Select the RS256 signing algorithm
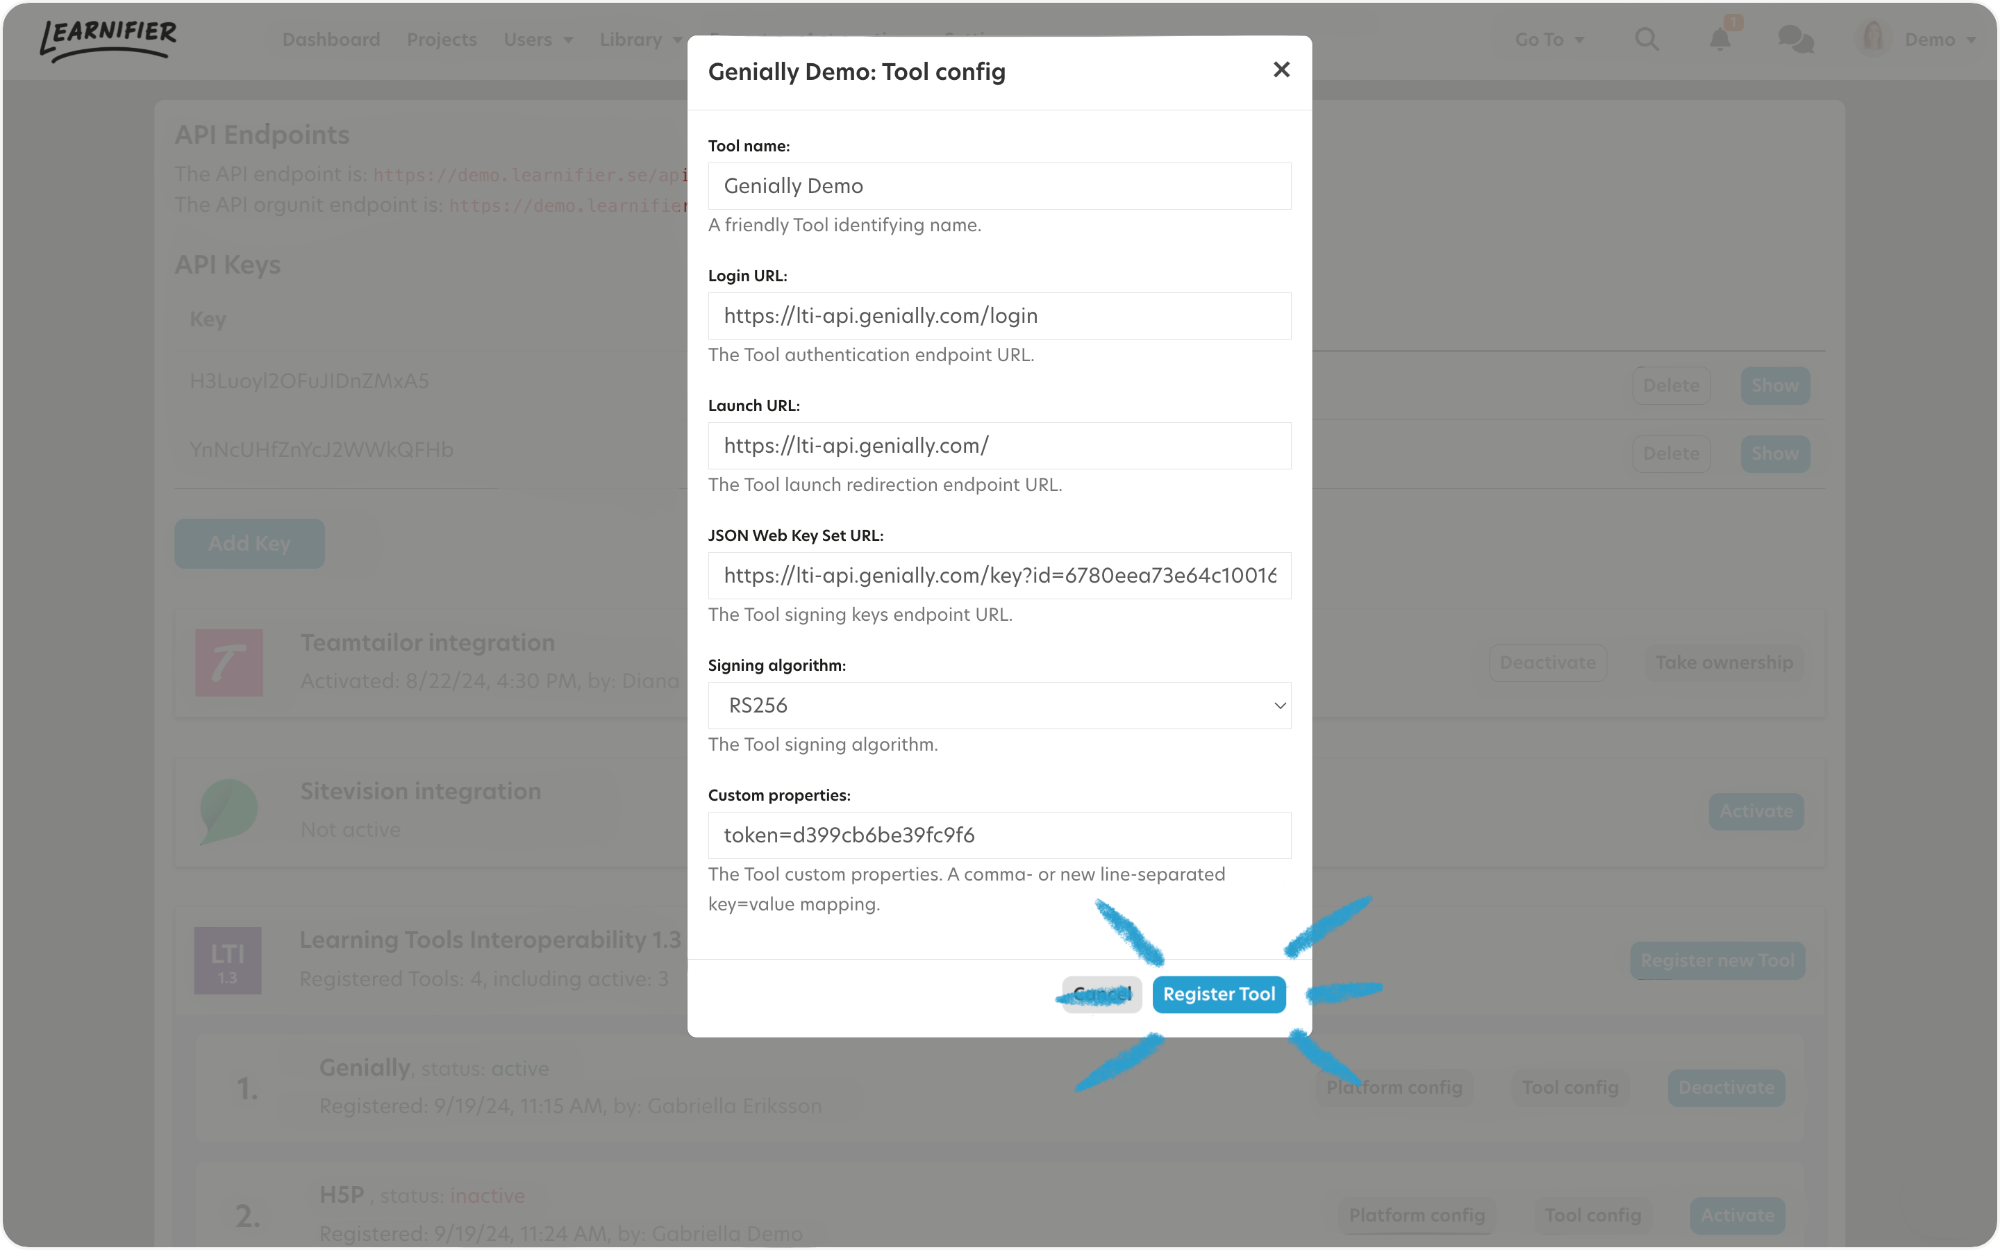The image size is (2000, 1250). 999,704
